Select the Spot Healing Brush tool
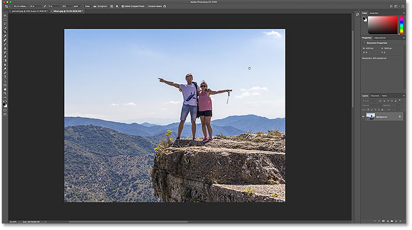 5,40
